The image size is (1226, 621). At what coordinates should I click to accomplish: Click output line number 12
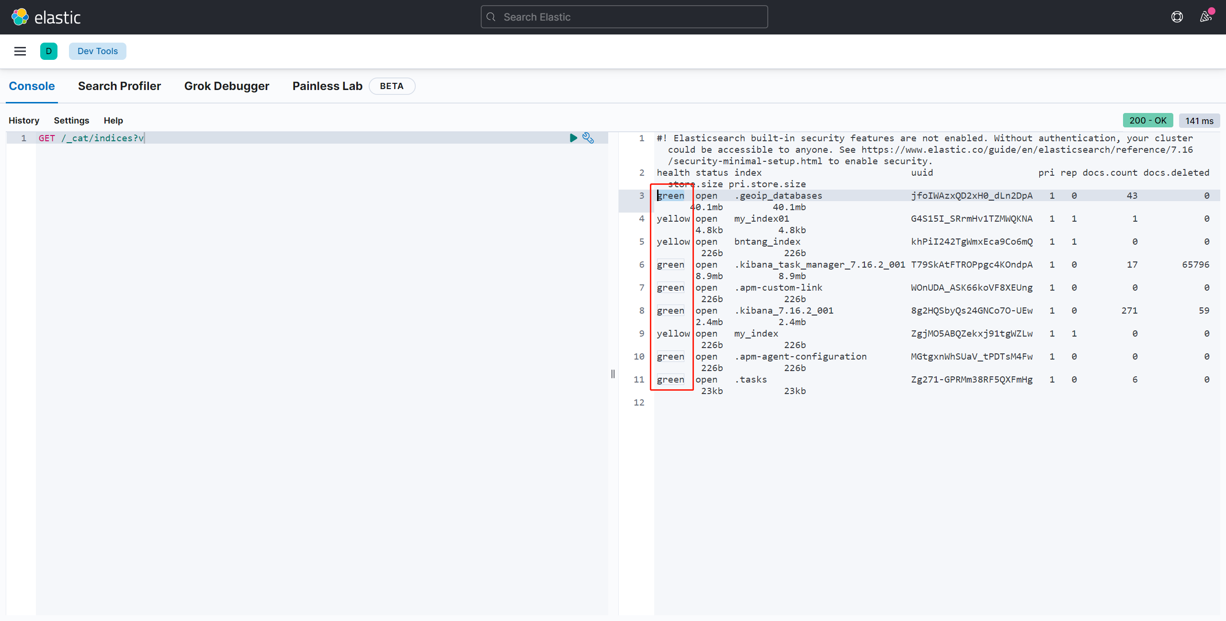coord(639,402)
